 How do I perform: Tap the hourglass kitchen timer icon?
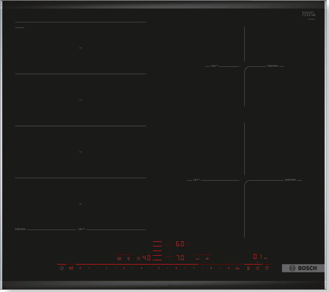point(248,268)
